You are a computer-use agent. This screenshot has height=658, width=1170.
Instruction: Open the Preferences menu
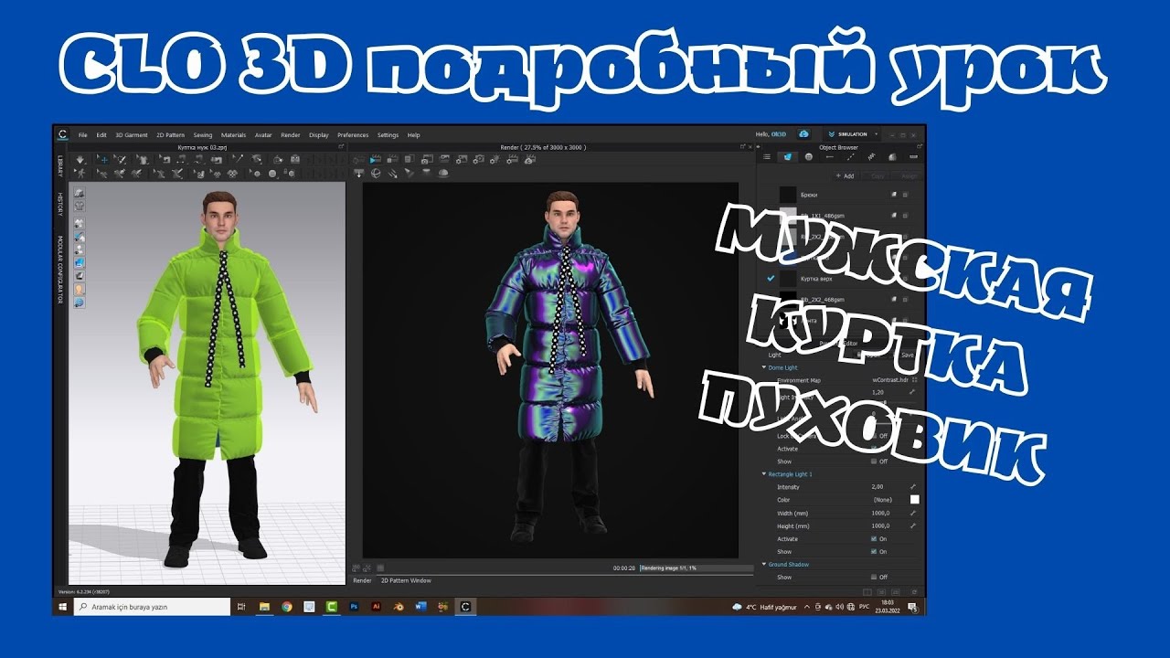click(x=353, y=135)
